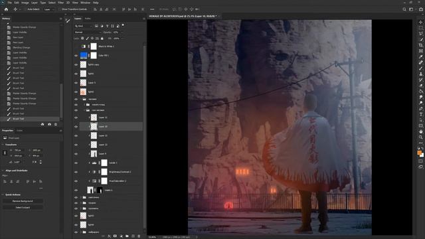Select the Blending Change history state
The height and width of the screenshot is (239, 425).
pos(21,47)
